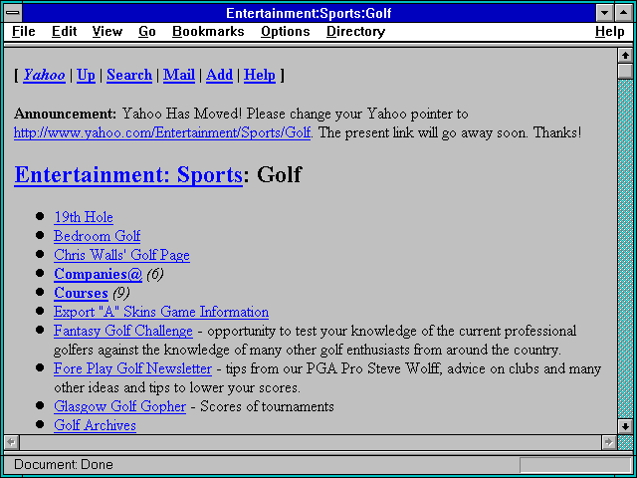Open the Glasgow Golf Gopher link
Screen dimensions: 637x478
point(119,406)
